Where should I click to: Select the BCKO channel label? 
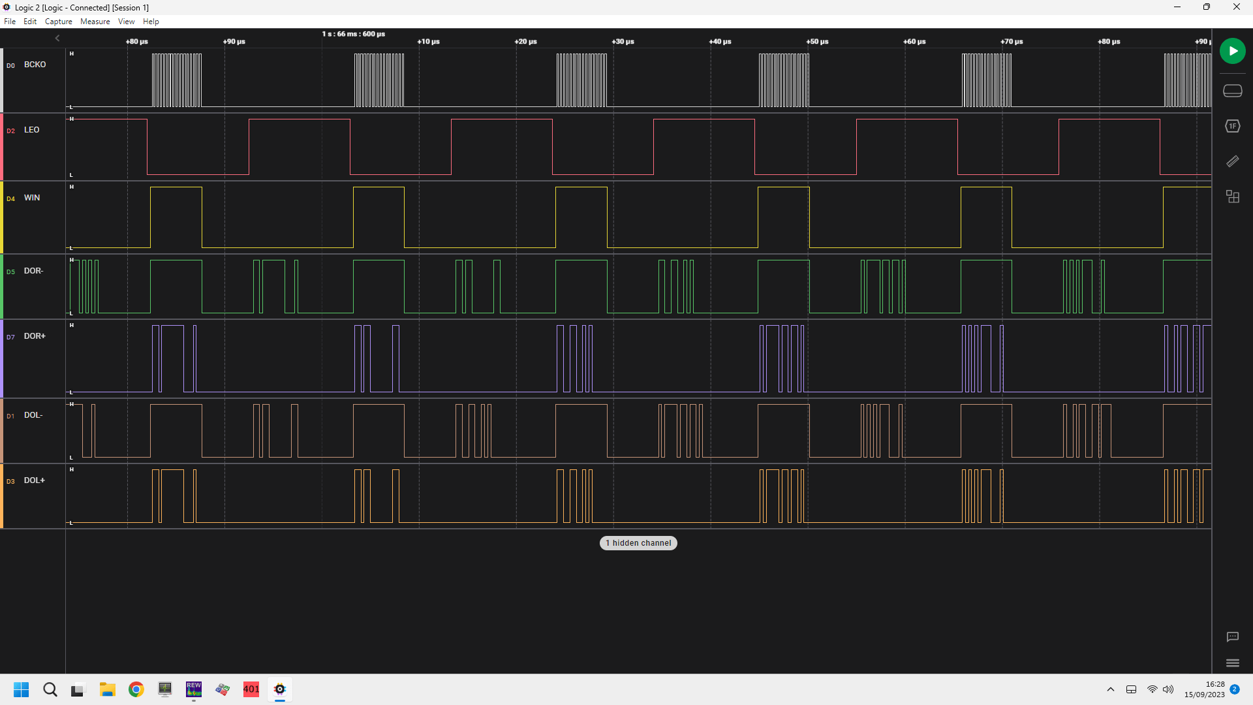point(35,65)
